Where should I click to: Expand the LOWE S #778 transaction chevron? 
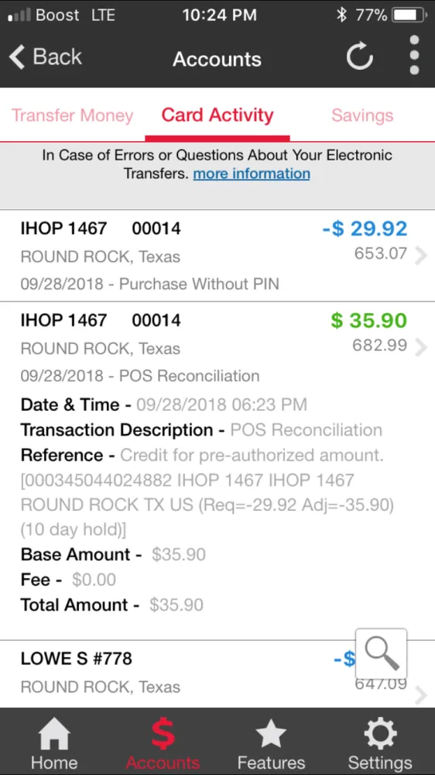point(420,695)
